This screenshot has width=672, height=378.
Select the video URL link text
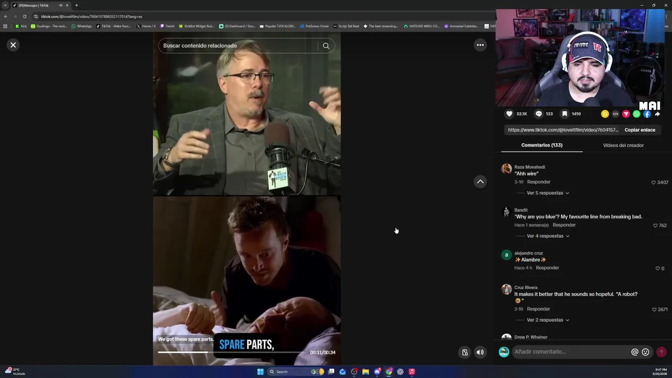(563, 130)
